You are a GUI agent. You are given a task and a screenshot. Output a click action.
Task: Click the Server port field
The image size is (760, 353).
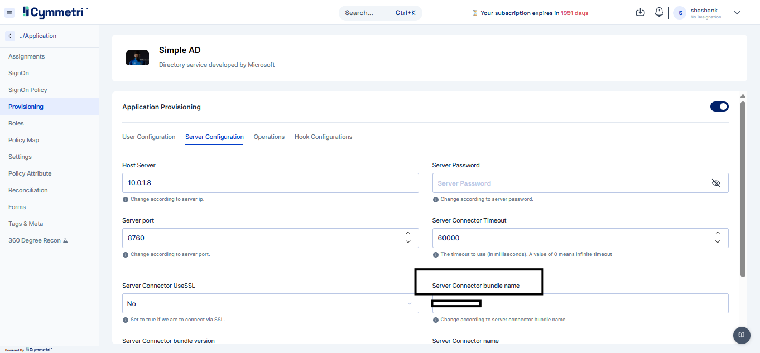pyautogui.click(x=271, y=238)
